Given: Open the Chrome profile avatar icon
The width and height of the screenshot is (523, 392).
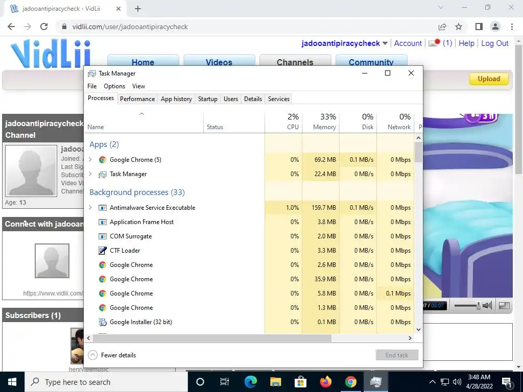Looking at the screenshot, I should click(495, 27).
